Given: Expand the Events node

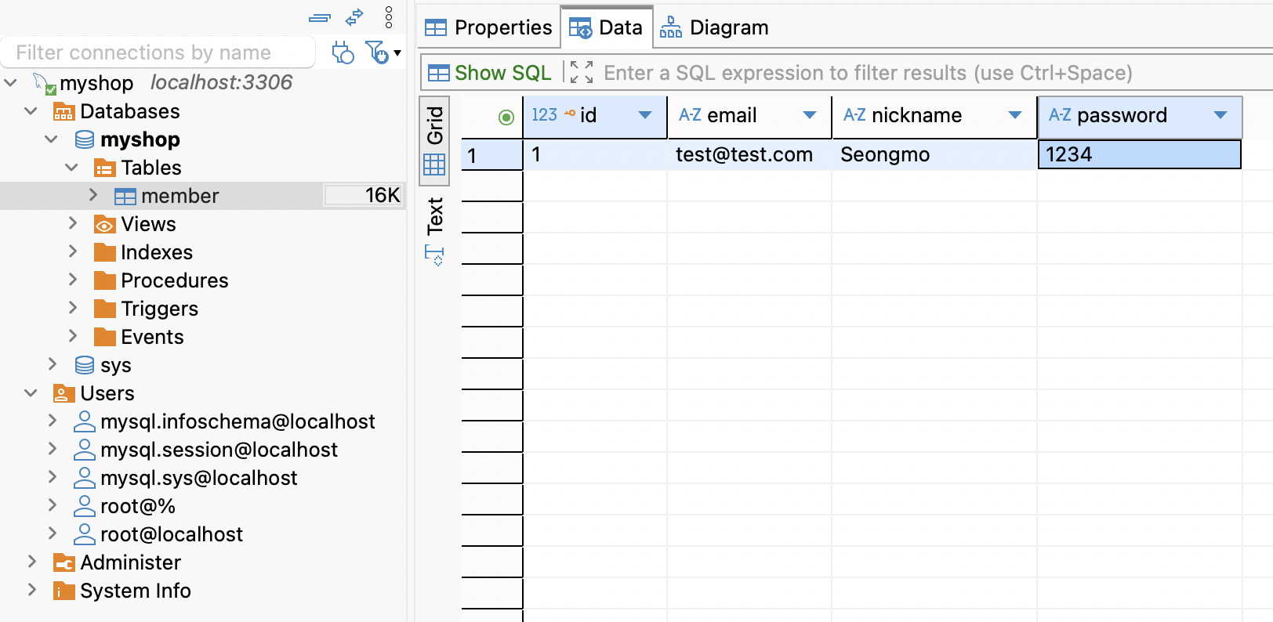Looking at the screenshot, I should [x=73, y=336].
